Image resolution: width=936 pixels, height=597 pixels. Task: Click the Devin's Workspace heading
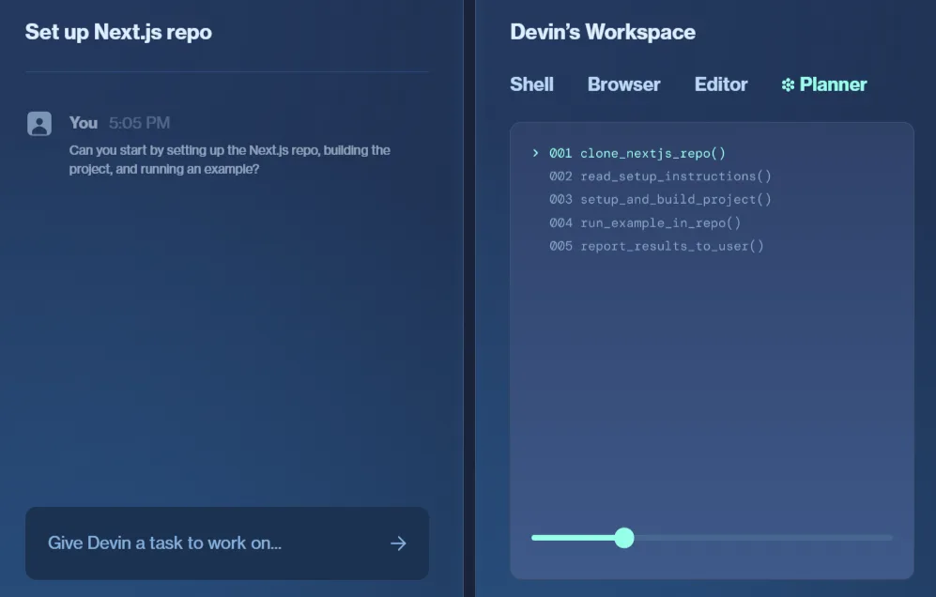point(603,32)
